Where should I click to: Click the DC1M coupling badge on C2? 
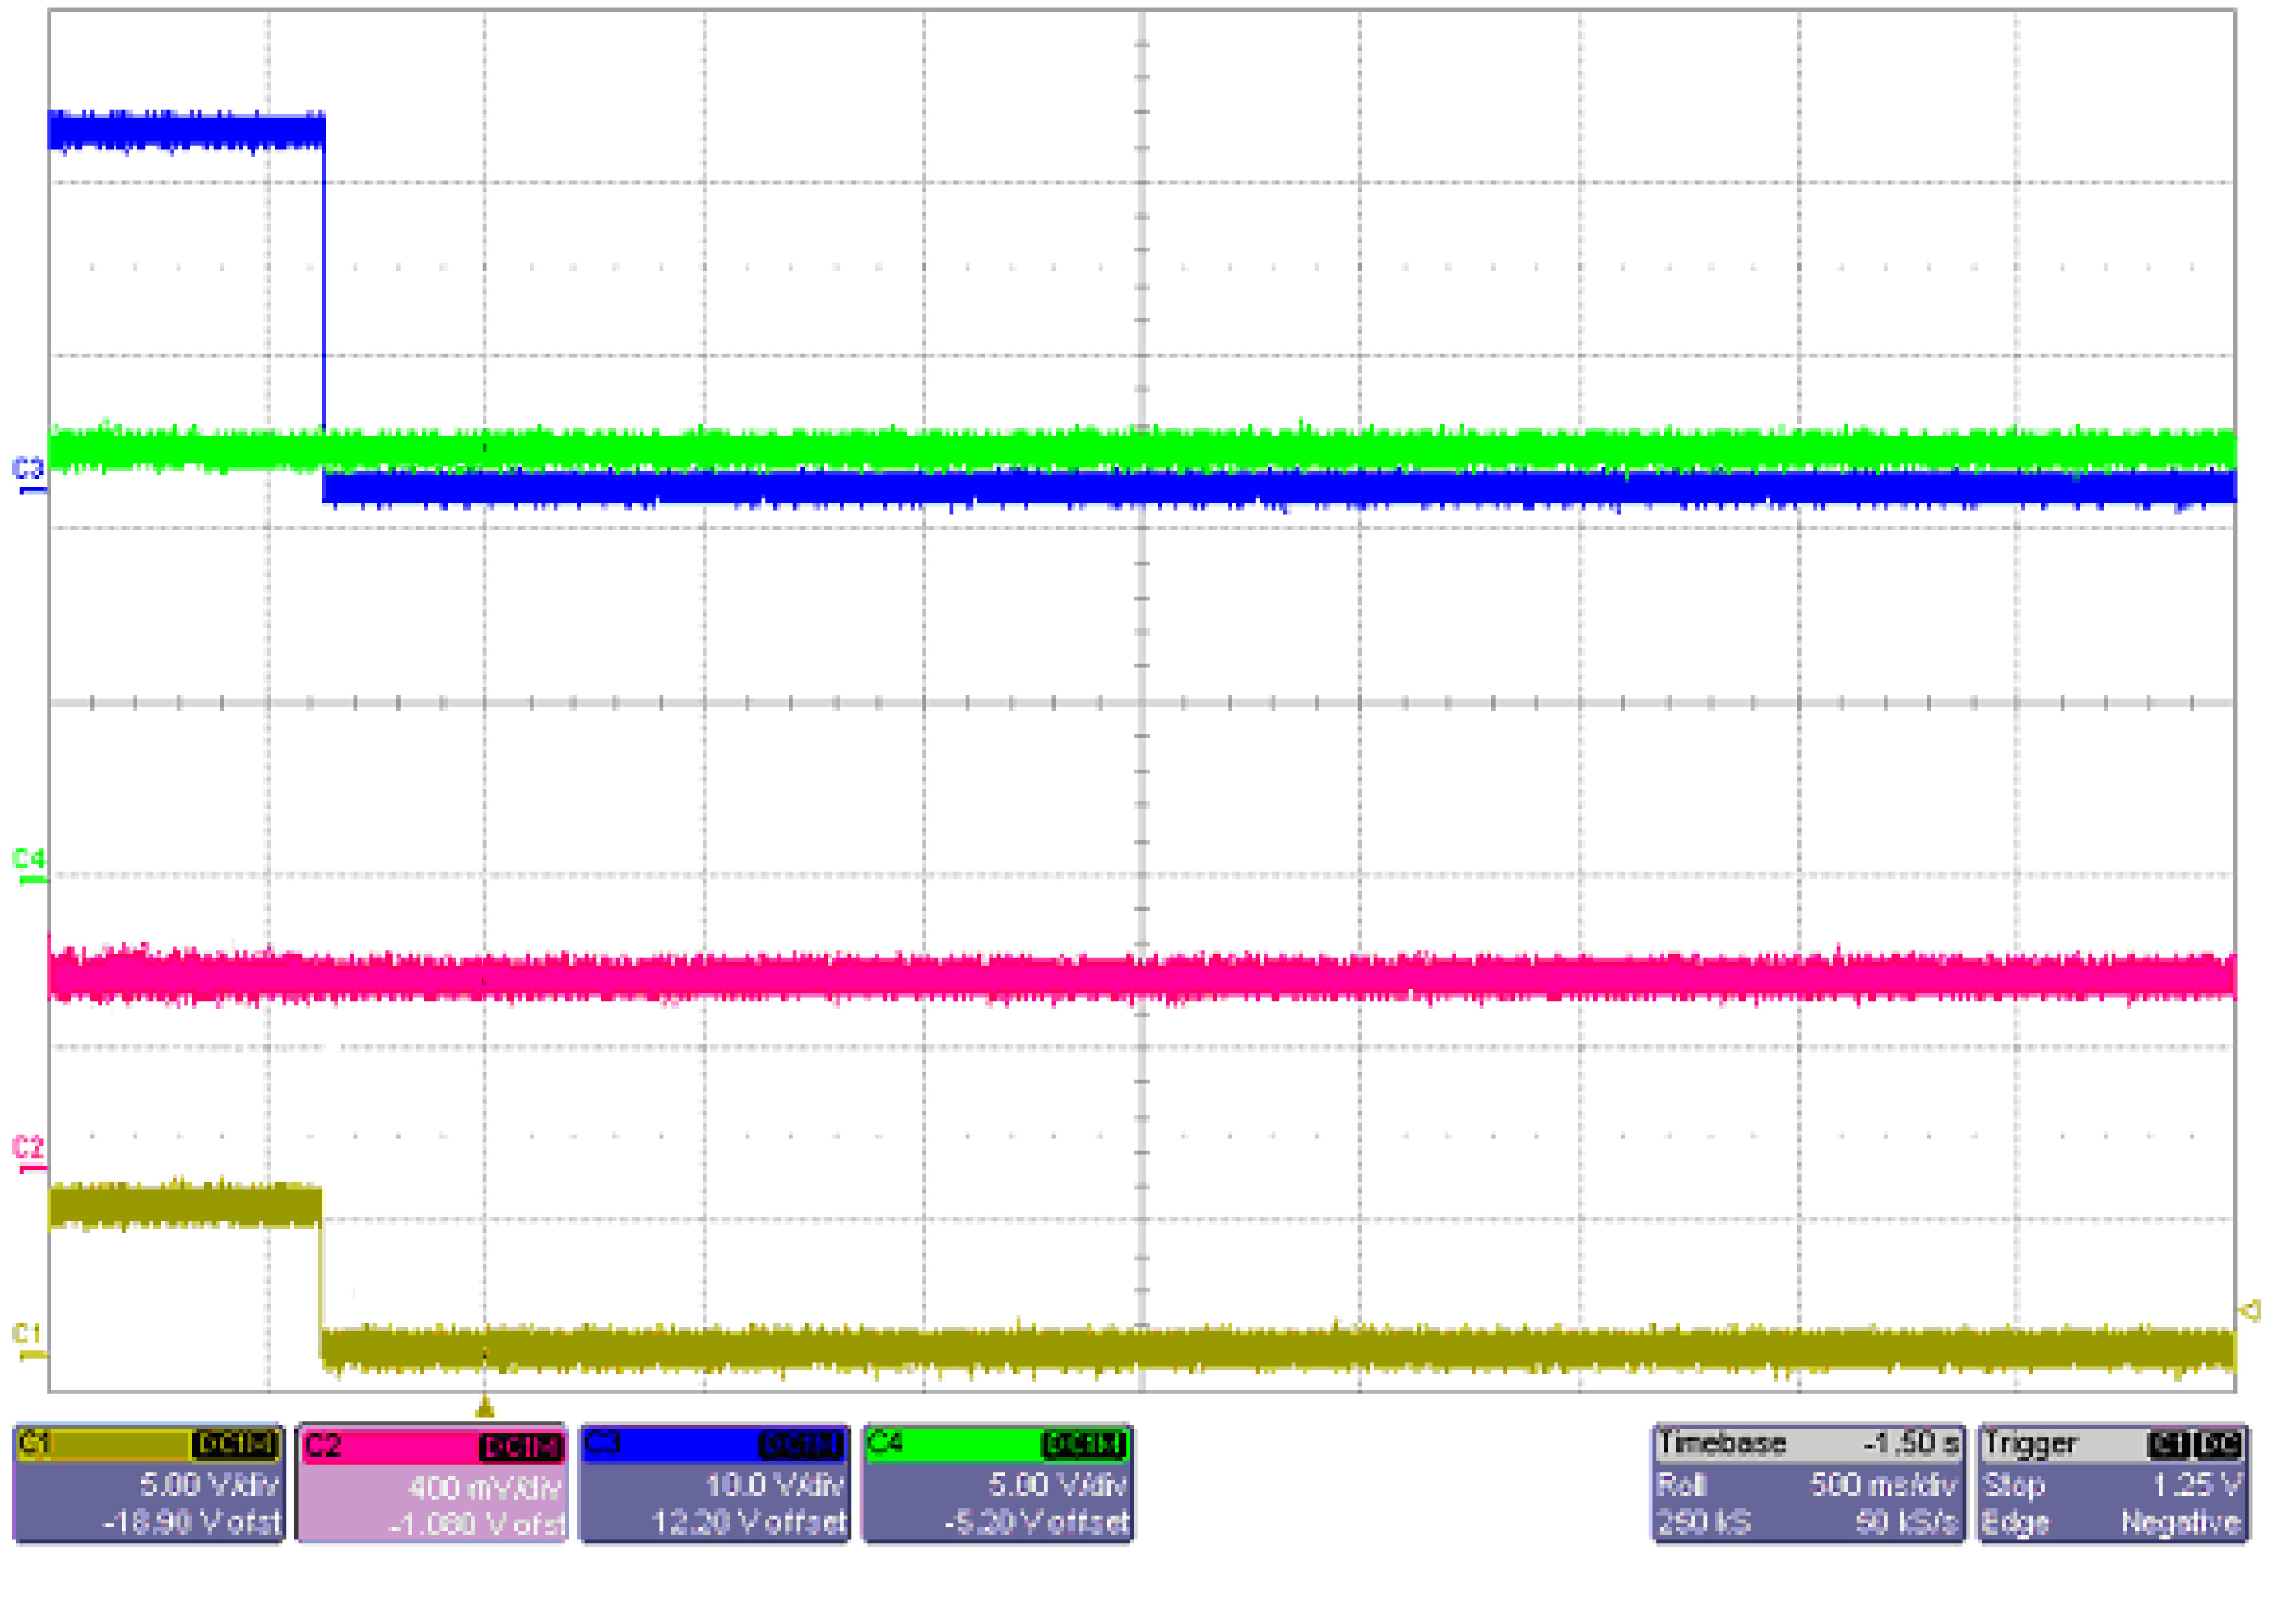[521, 1447]
